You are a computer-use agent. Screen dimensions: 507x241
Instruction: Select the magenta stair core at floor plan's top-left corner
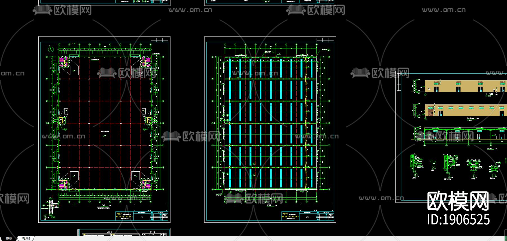pyautogui.click(x=63, y=62)
